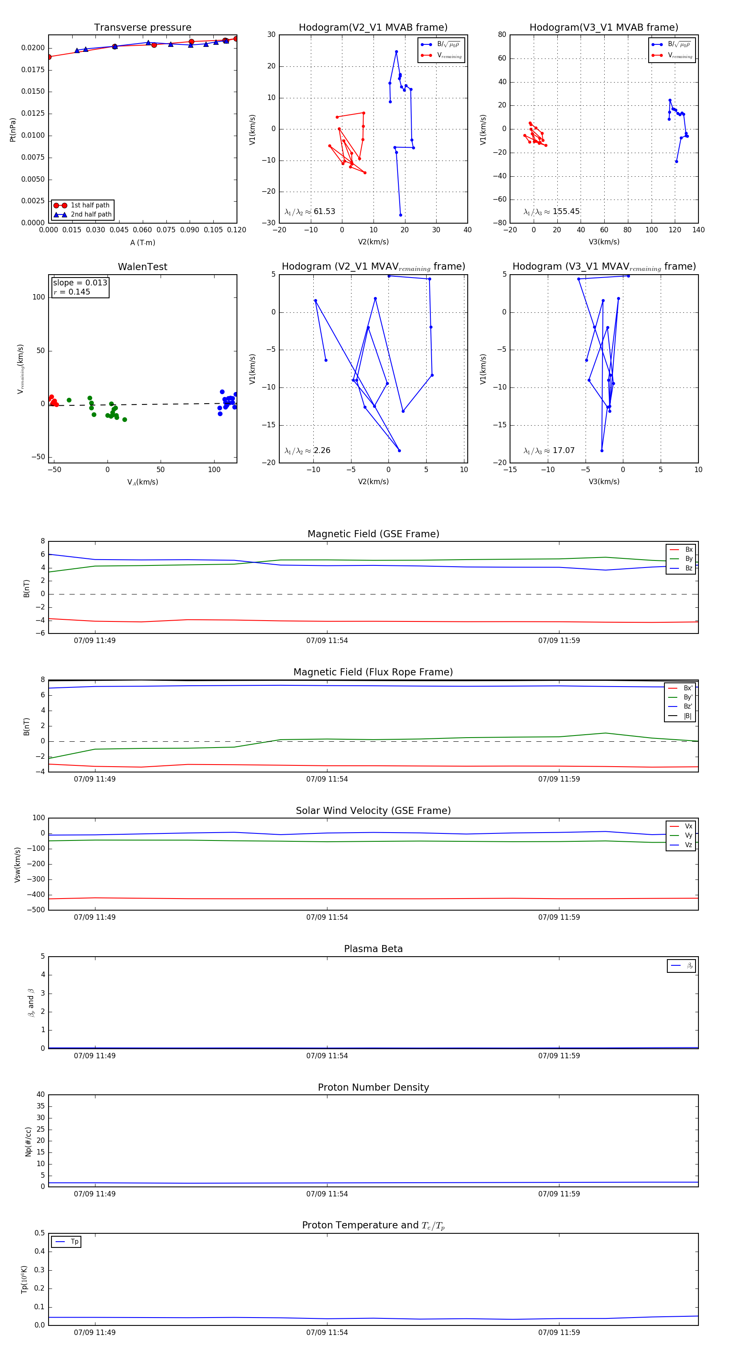This screenshot has height=1369, width=747.
Task: Click the 'r = 0.145' annotation
Action: 72,292
